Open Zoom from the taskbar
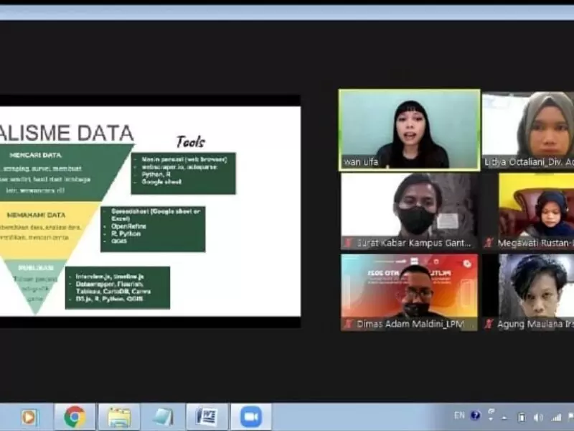This screenshot has height=431, width=574. (x=251, y=417)
